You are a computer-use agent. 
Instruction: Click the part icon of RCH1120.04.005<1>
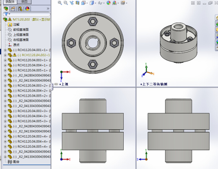(x=10, y=70)
